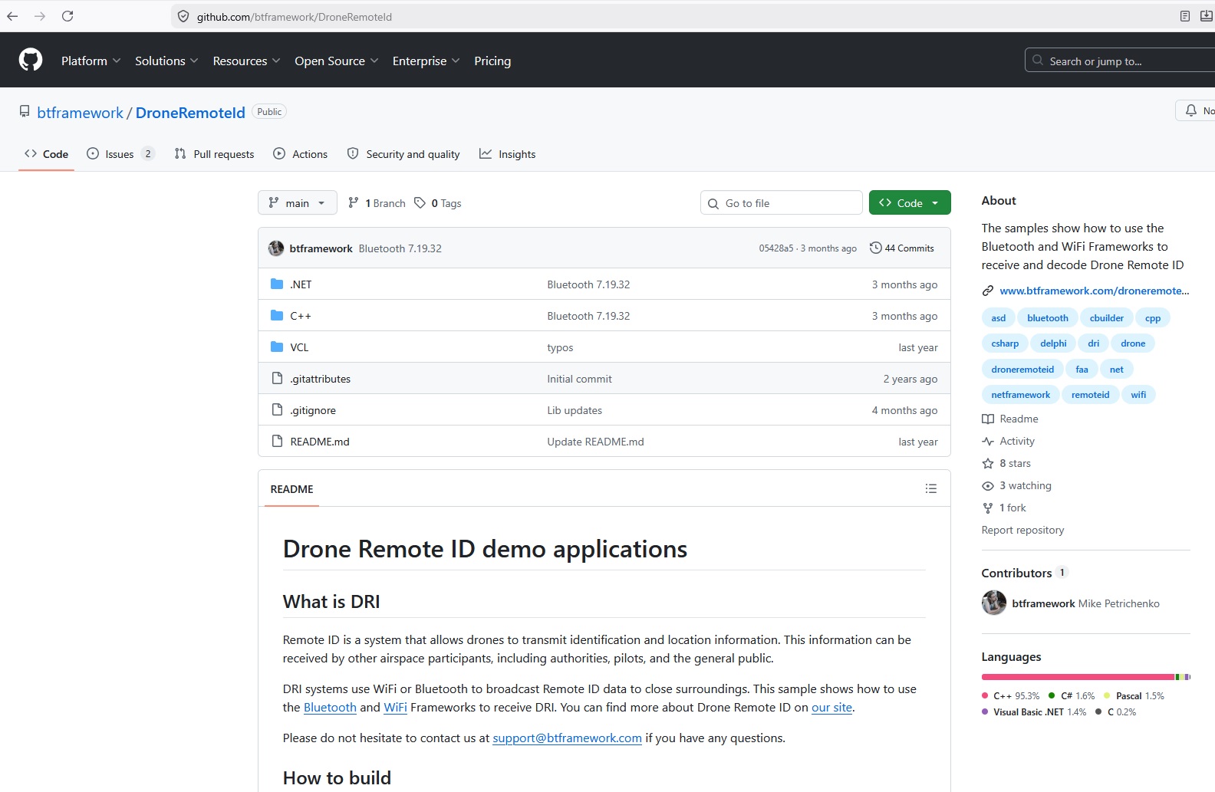View the 44 Commits history
The image size is (1215, 792).
pyautogui.click(x=902, y=248)
